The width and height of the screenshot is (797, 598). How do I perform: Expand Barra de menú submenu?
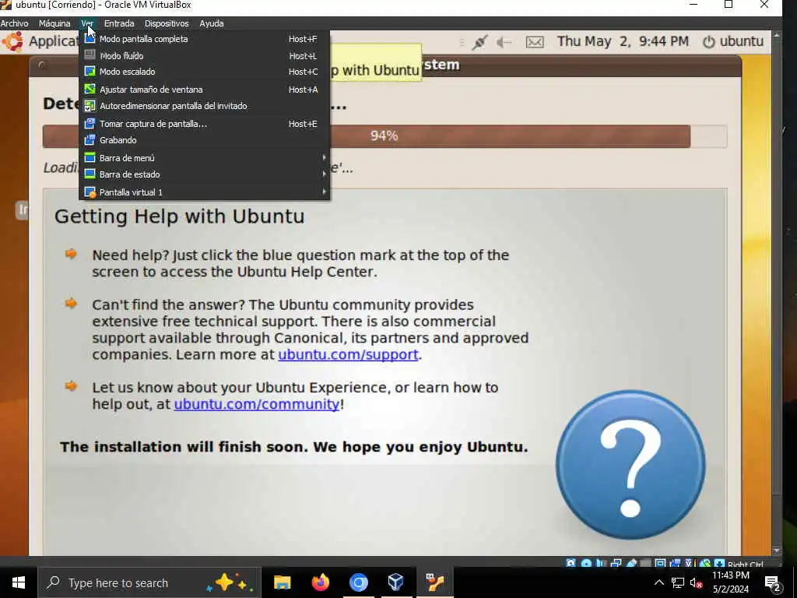205,158
